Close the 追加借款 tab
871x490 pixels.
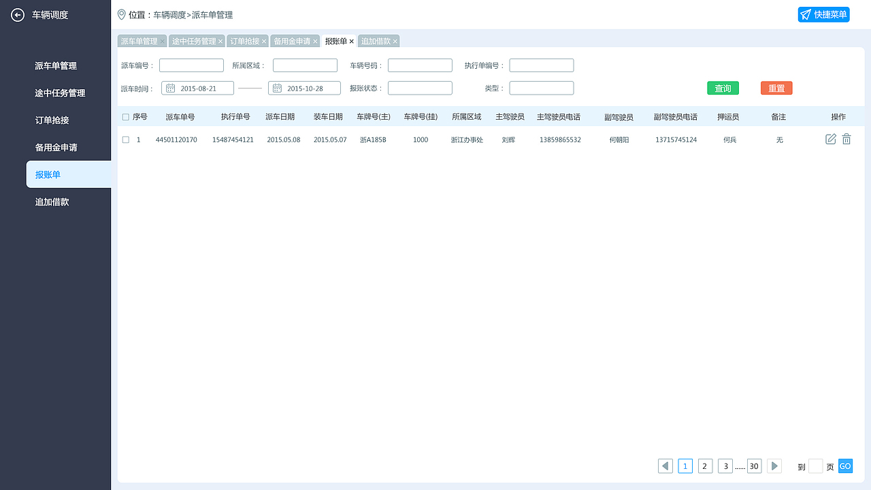click(x=395, y=42)
